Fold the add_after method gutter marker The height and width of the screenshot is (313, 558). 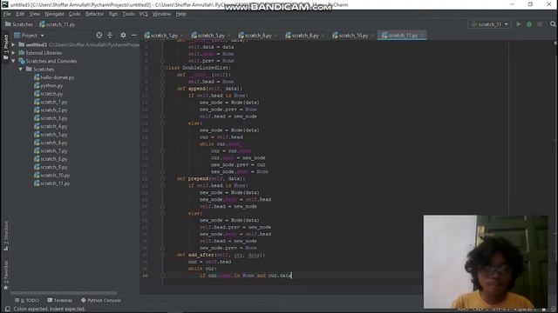coord(163,255)
